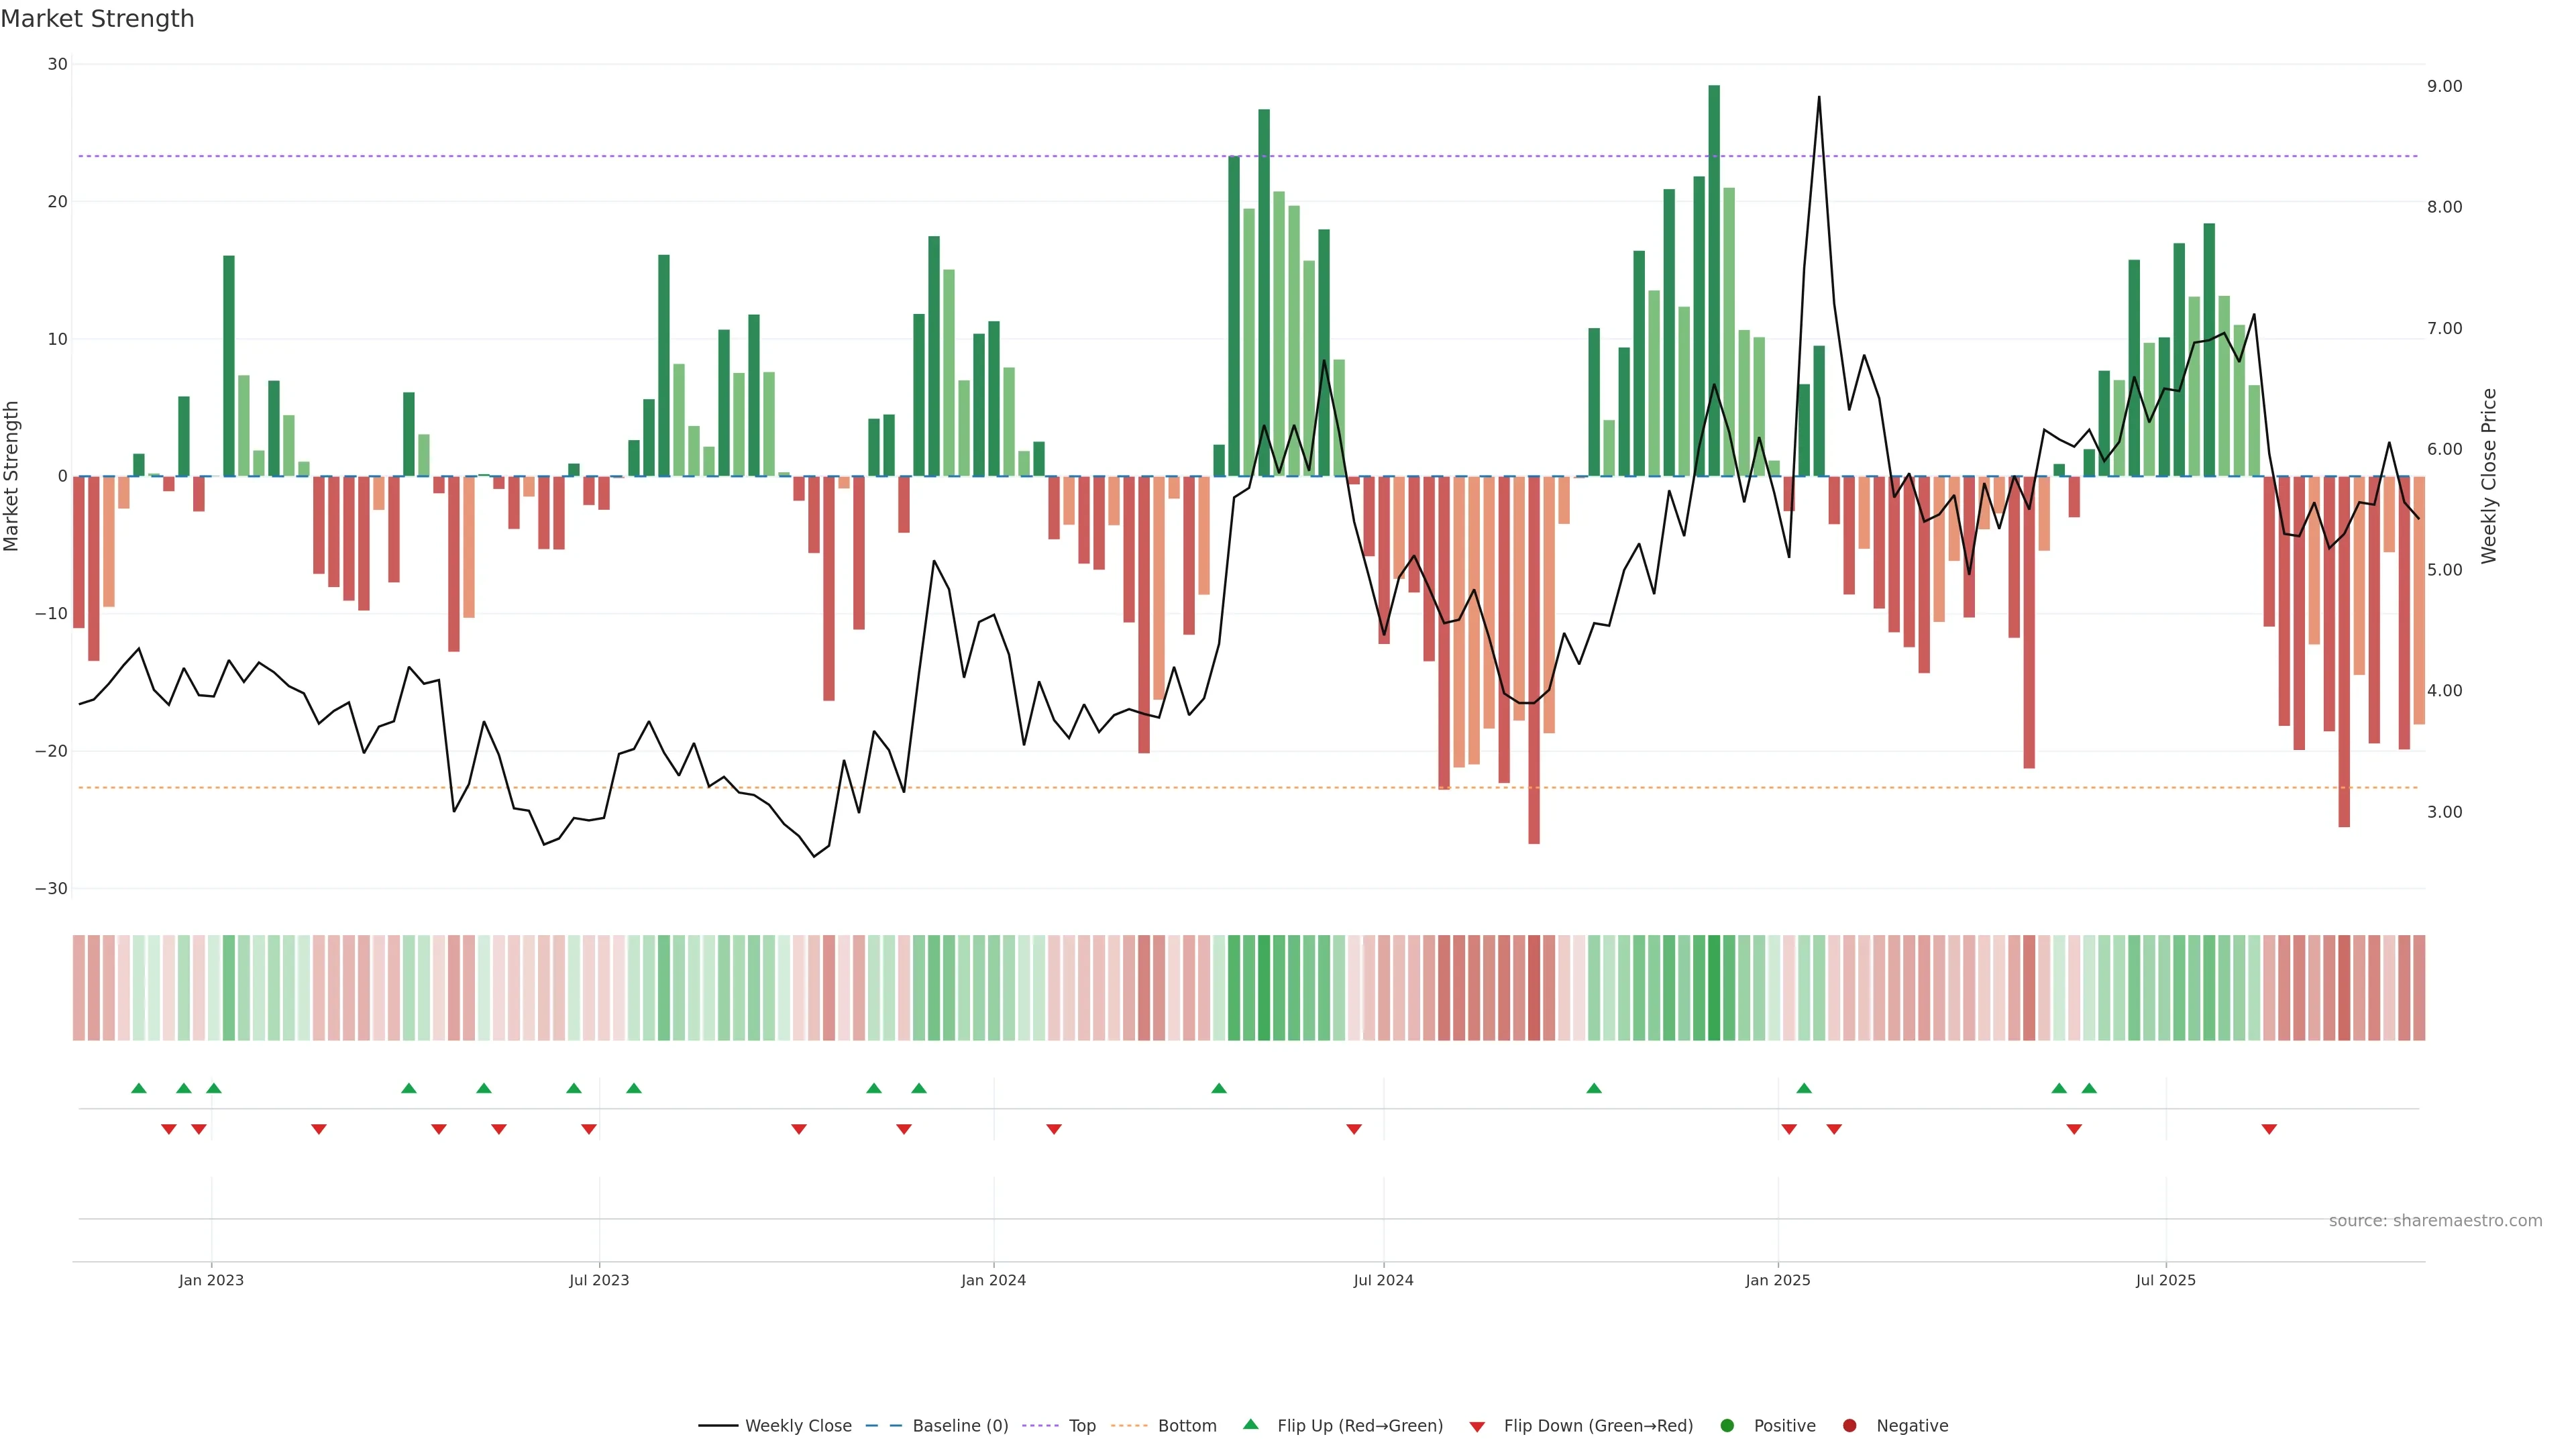
Task: Click the Market Strength chart title
Action: point(97,19)
